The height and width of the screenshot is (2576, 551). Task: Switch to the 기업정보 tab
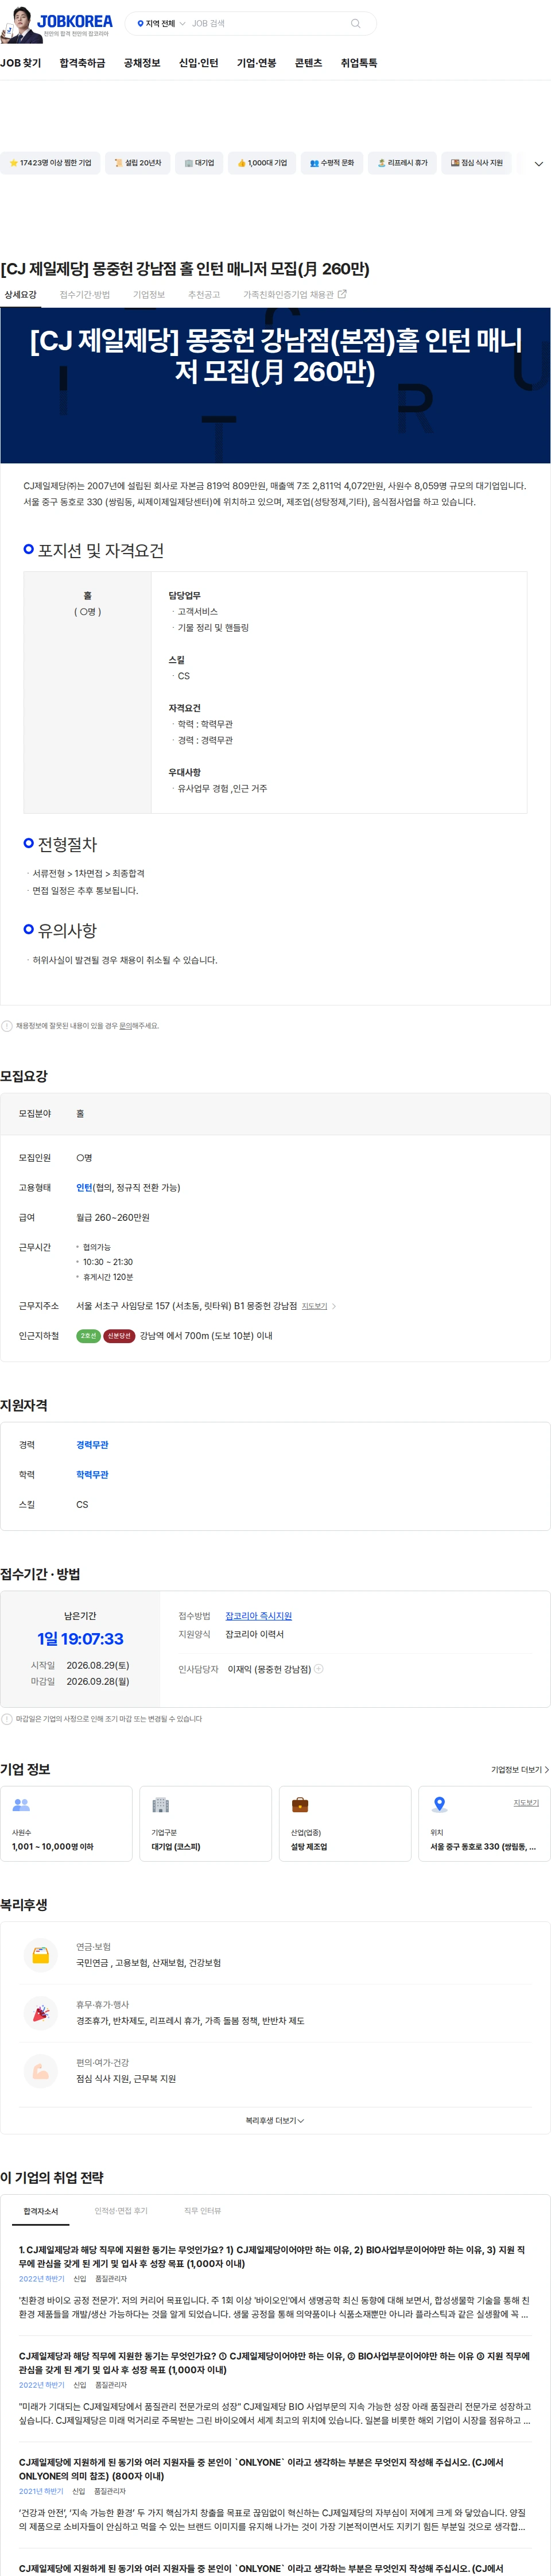(149, 295)
